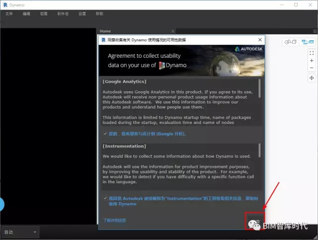Open the tab list menu icon at right

pyautogui.click(x=315, y=31)
